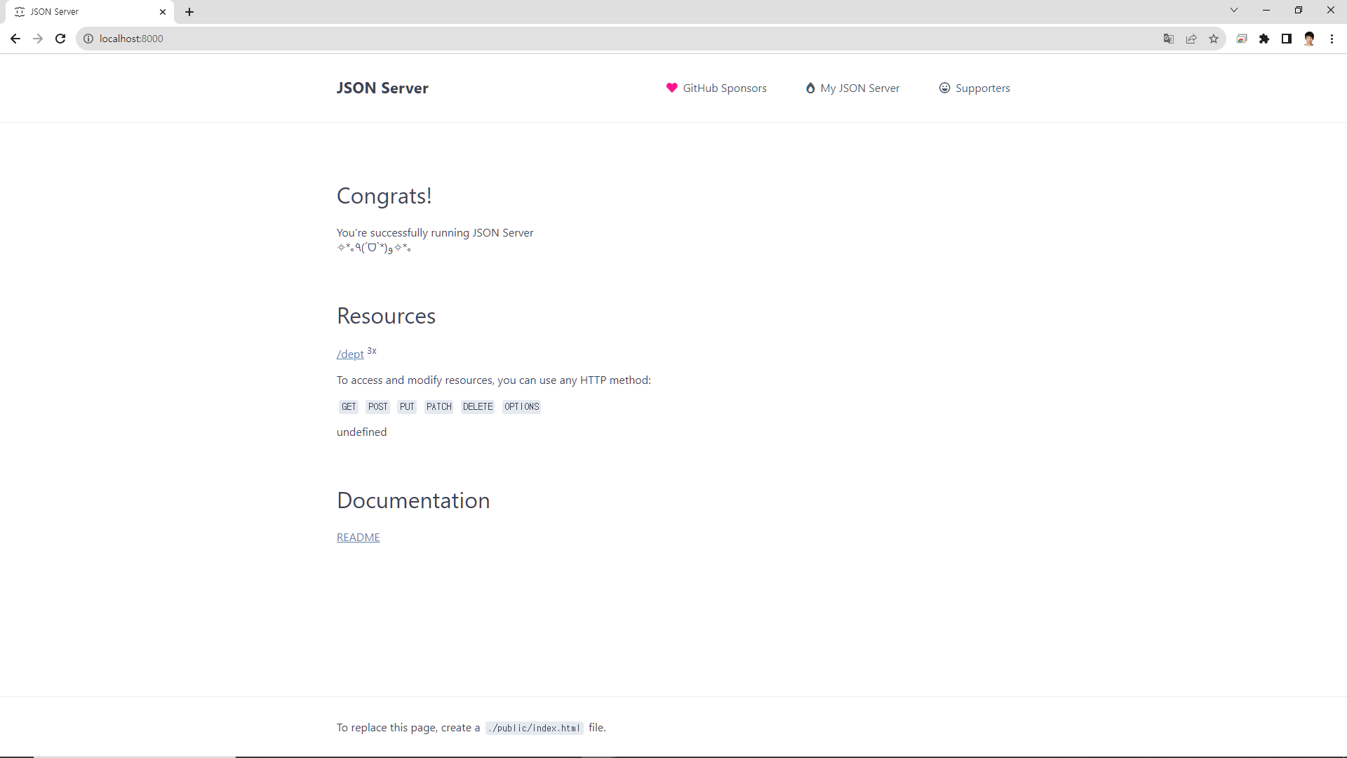Viewport: 1347px width, 758px height.
Task: Click the site information icon in the address bar
Action: click(x=88, y=39)
